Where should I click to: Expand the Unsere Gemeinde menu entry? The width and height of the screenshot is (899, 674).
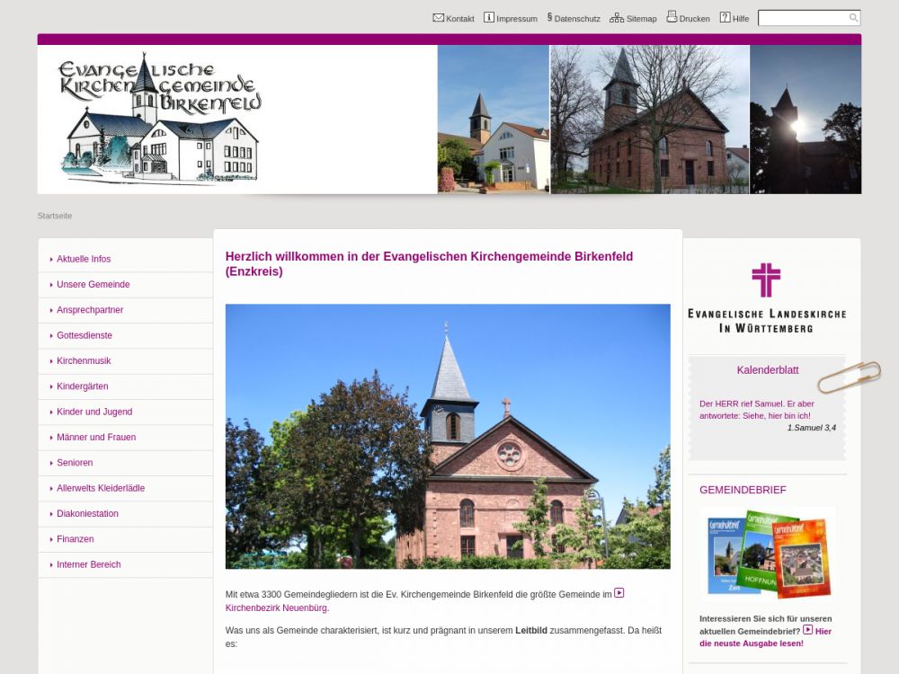pos(93,284)
